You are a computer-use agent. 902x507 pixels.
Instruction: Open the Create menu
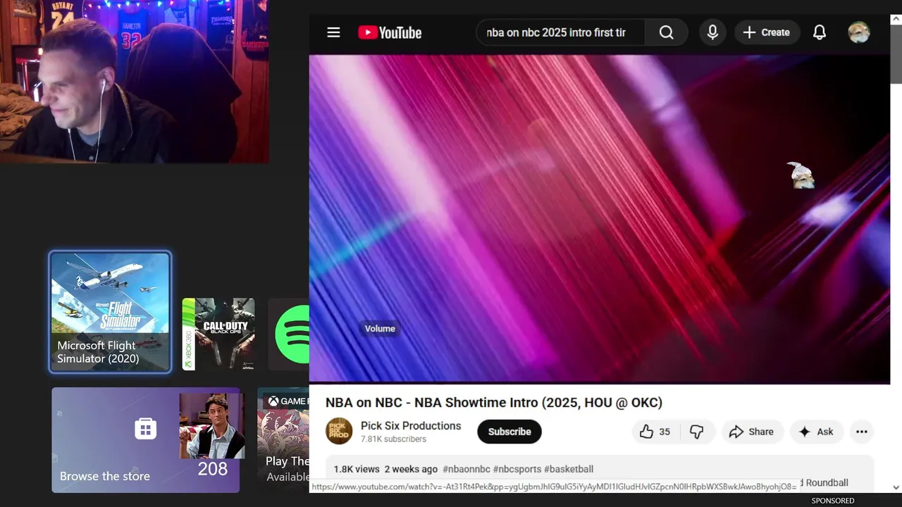click(x=766, y=32)
